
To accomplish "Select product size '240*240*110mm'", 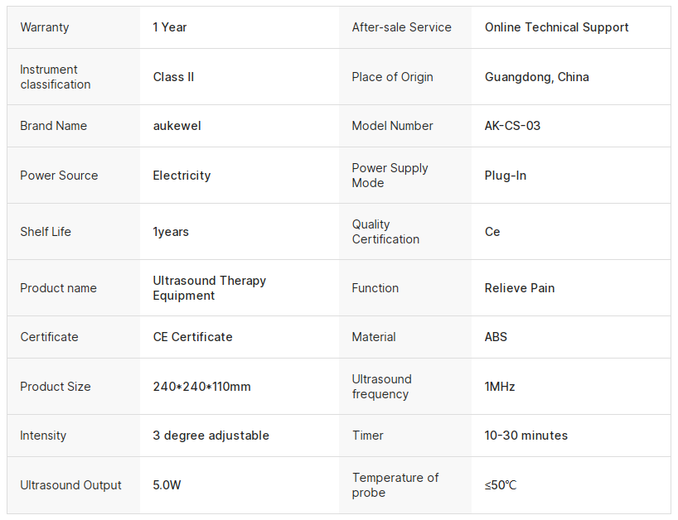I will 201,387.
